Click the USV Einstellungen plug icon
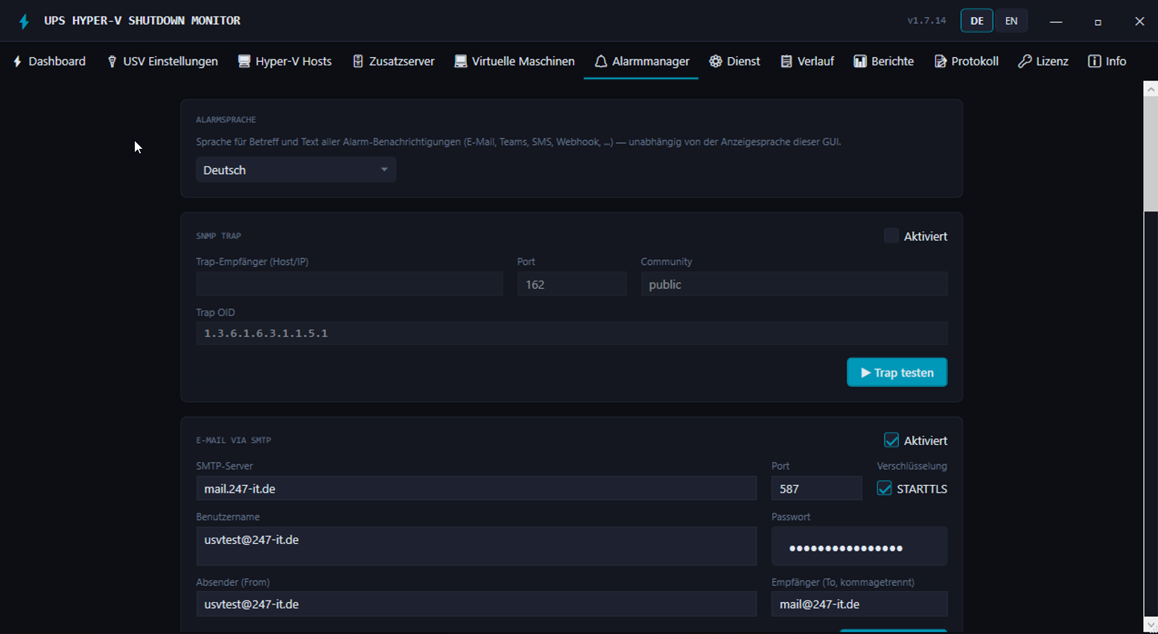 coord(112,61)
